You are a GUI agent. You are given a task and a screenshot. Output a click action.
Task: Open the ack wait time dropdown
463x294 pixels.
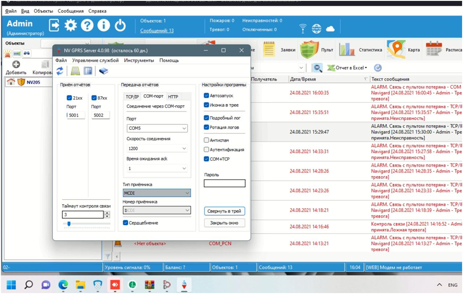(157, 168)
